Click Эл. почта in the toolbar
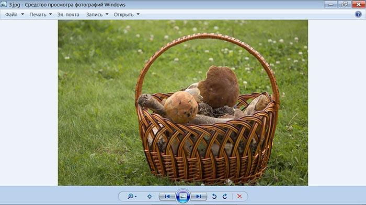 pos(68,15)
